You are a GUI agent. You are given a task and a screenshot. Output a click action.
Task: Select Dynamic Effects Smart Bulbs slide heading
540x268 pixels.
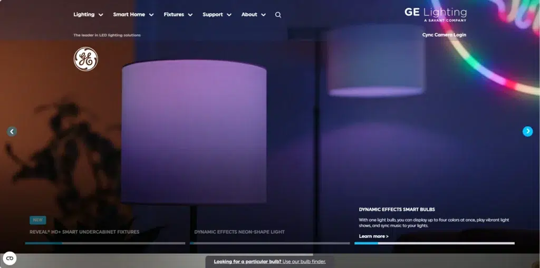pyautogui.click(x=397, y=209)
